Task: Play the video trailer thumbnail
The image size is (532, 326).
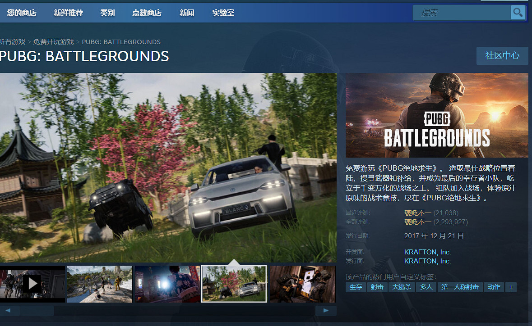Action: tap(32, 284)
